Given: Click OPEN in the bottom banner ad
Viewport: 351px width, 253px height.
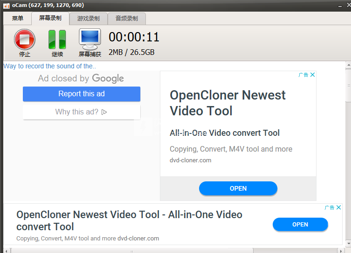Looking at the screenshot, I should point(300,225).
